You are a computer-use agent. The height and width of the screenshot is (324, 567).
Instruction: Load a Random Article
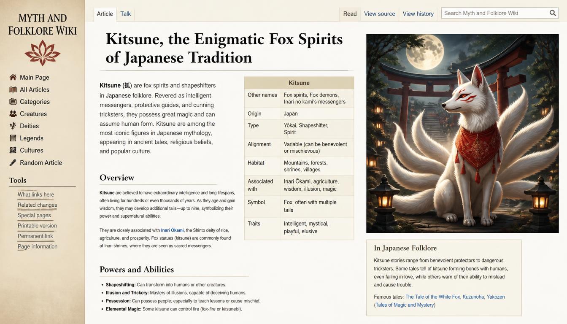[x=41, y=162]
